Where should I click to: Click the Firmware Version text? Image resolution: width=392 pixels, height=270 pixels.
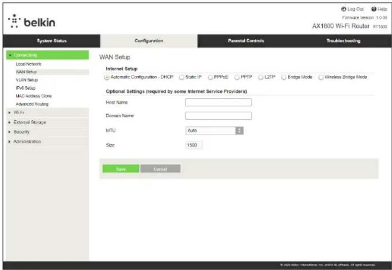point(364,18)
